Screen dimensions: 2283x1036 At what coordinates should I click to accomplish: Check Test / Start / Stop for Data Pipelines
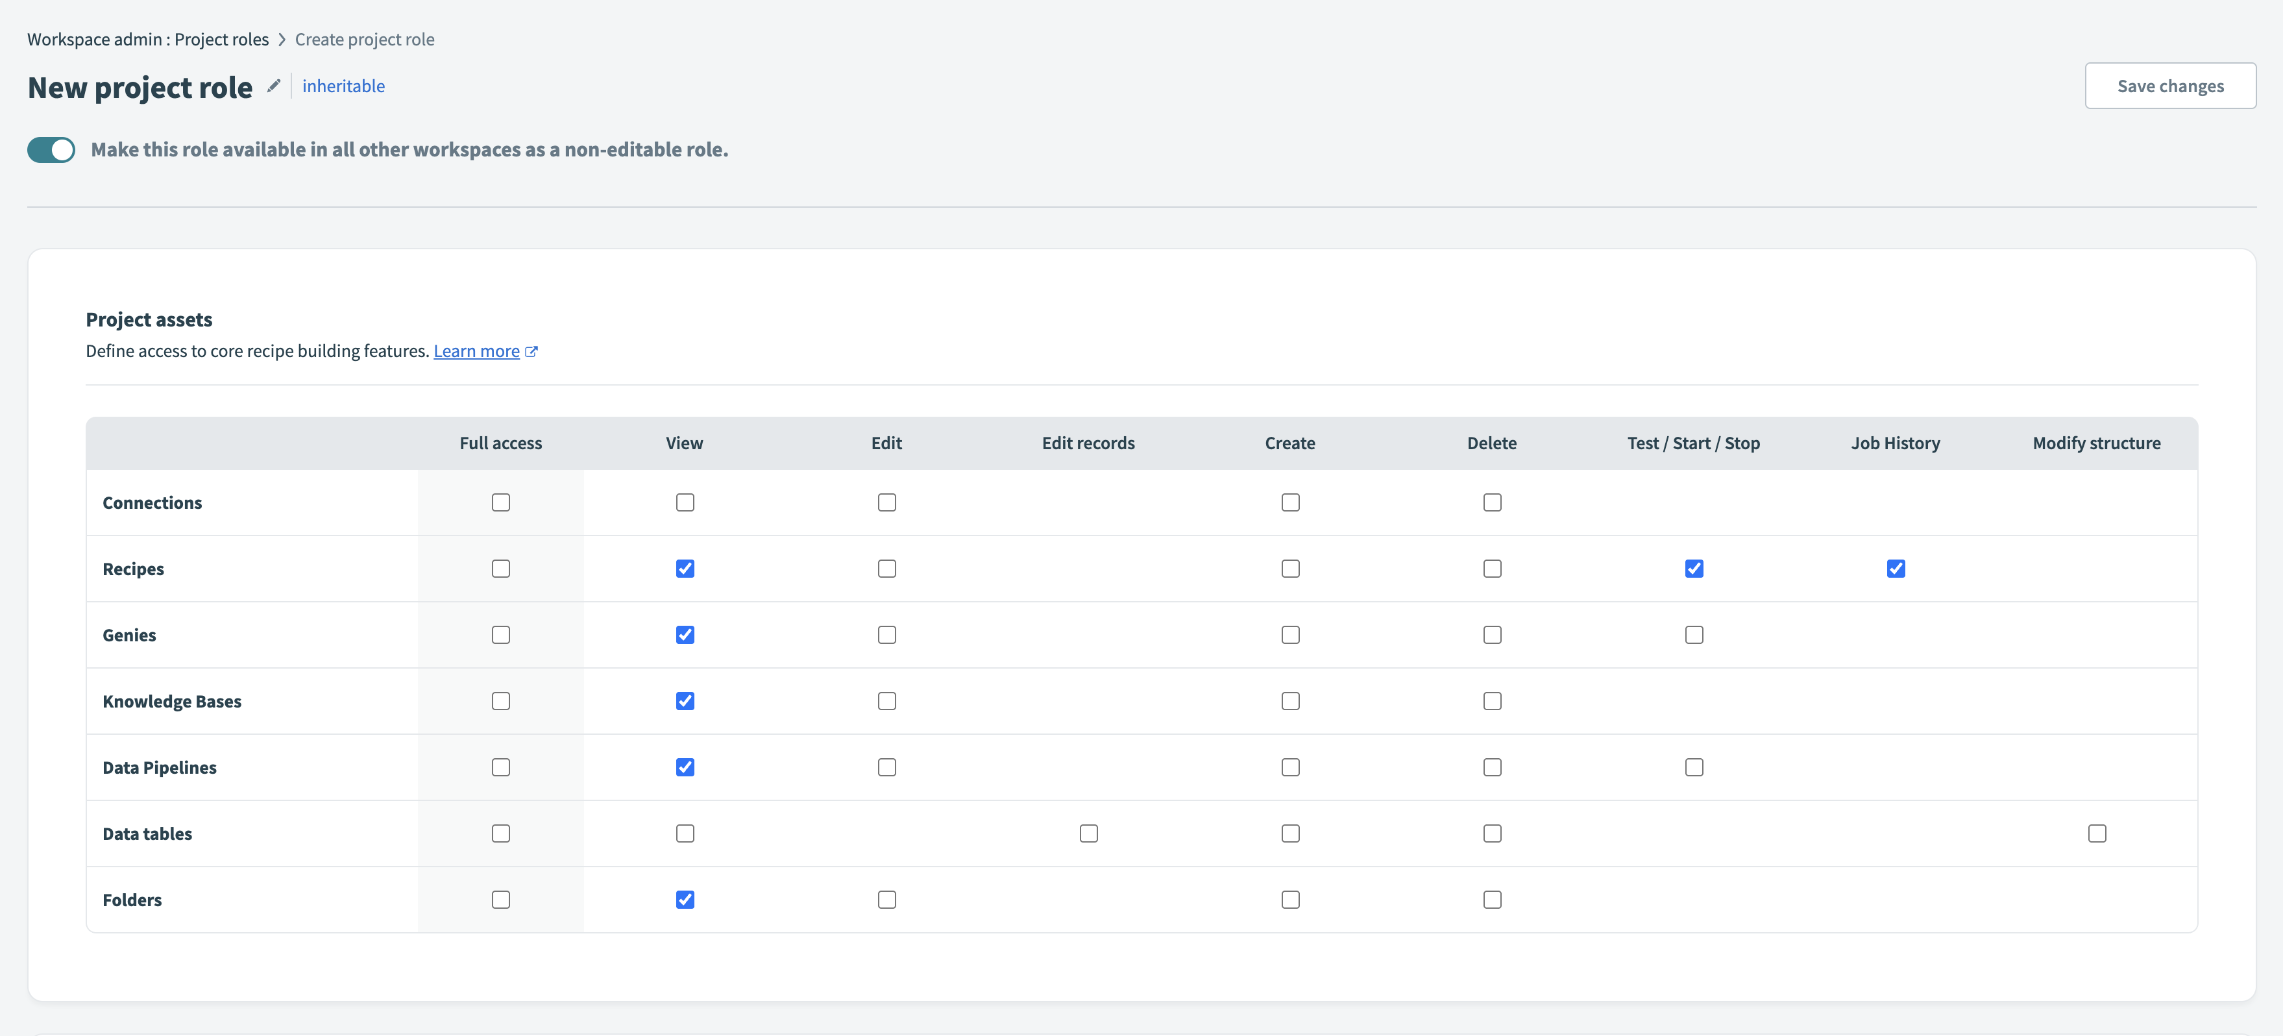(x=1694, y=767)
